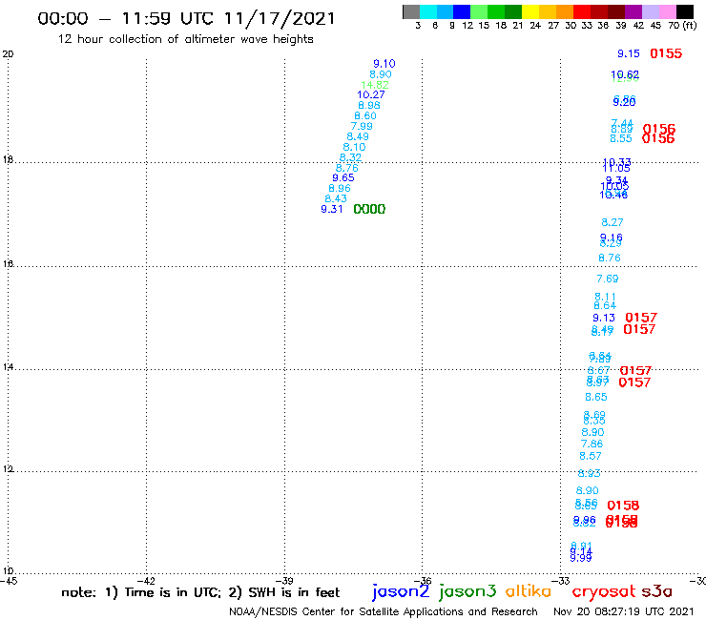The height and width of the screenshot is (620, 706).
Task: Click the yellow swatch in the color scale
Action: [530, 11]
